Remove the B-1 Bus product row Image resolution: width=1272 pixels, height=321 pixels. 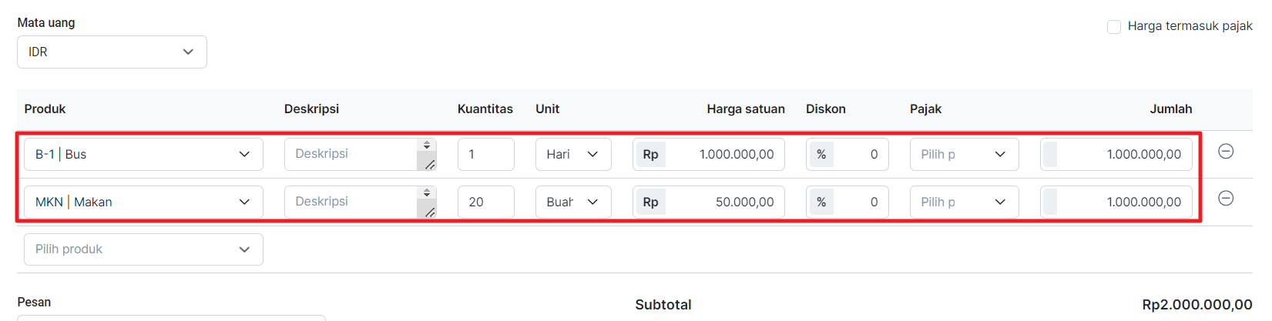click(1226, 151)
